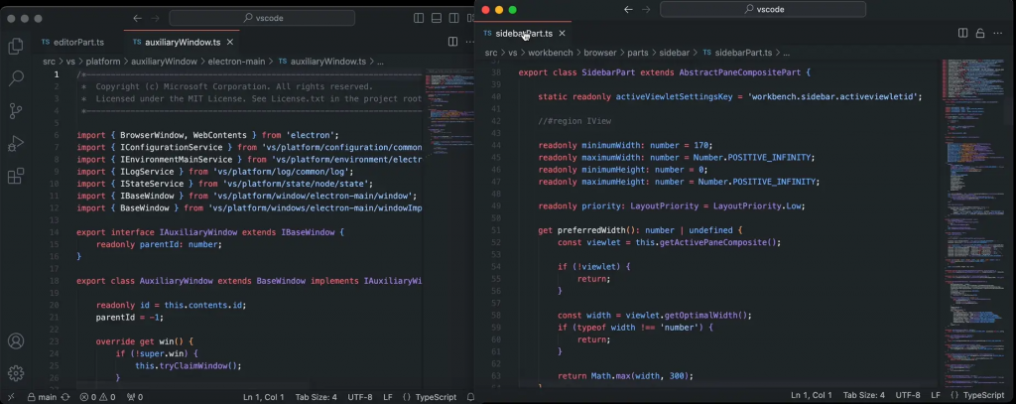Toggle bottom panel in left window
This screenshot has height=404, width=1016.
437,18
